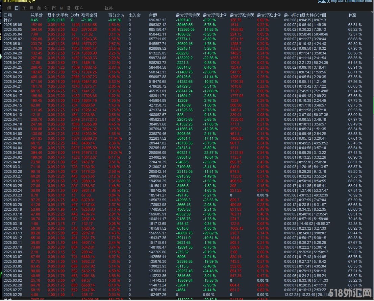Click the floating profit value 2113.95 in 2025.04.03 row
The width and height of the screenshot is (374, 301).
point(236,153)
